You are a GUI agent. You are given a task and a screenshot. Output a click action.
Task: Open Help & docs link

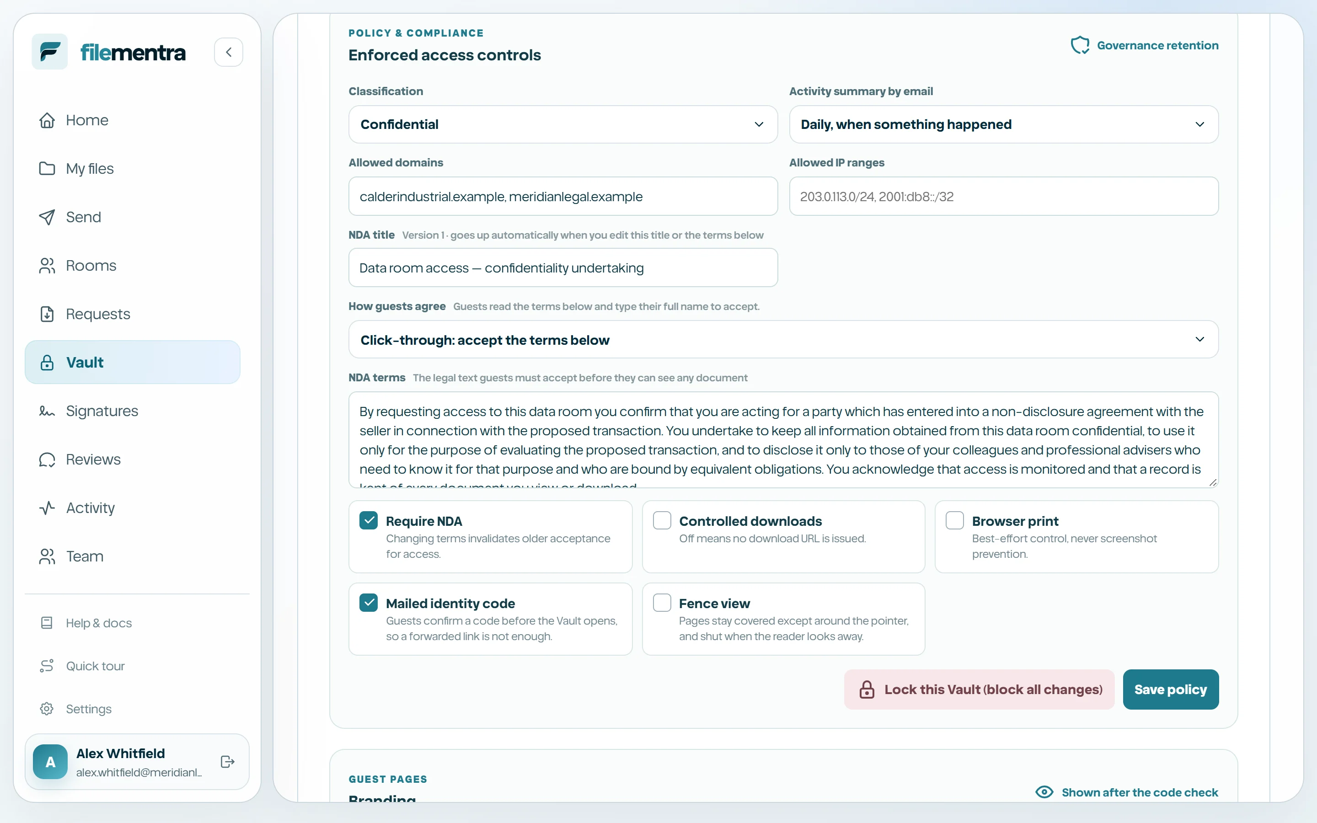pos(132,623)
